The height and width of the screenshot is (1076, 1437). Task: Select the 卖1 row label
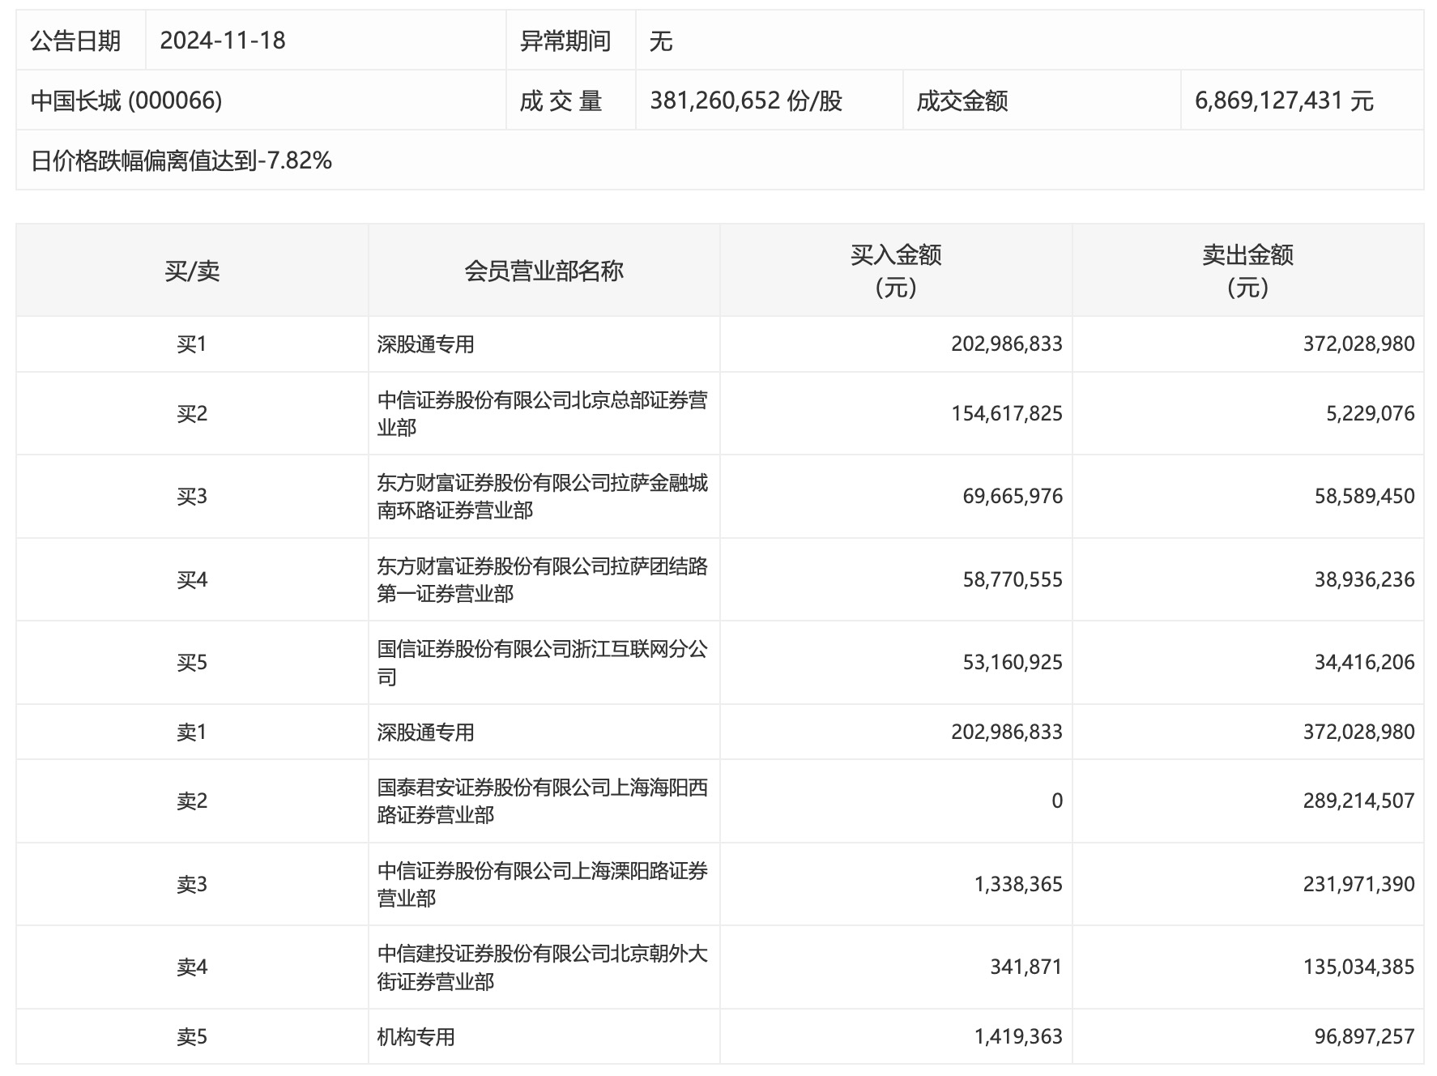[x=192, y=732]
